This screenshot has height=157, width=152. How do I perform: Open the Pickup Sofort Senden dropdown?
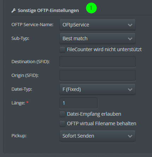point(98,136)
